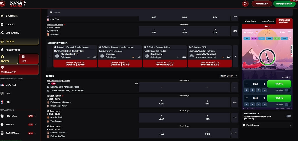Decrease the first Aero bet amount
The image size is (298, 141).
(x=246, y=84)
